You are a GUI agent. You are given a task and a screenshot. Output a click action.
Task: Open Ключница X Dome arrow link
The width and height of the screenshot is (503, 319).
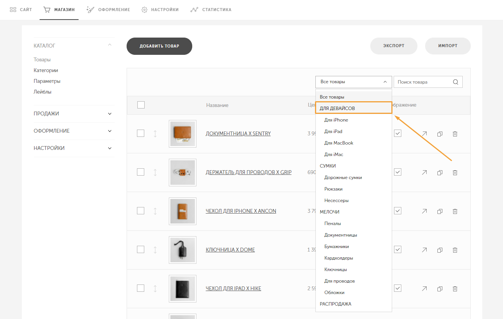(x=424, y=250)
